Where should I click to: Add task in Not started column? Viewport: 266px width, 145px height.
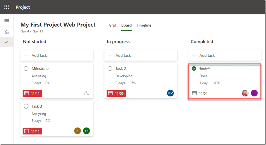coord(57,55)
